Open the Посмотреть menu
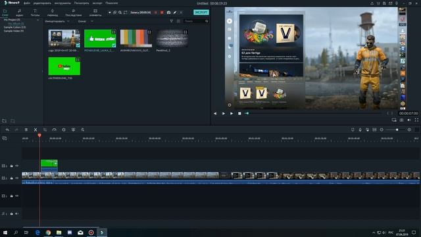 click(82, 3)
